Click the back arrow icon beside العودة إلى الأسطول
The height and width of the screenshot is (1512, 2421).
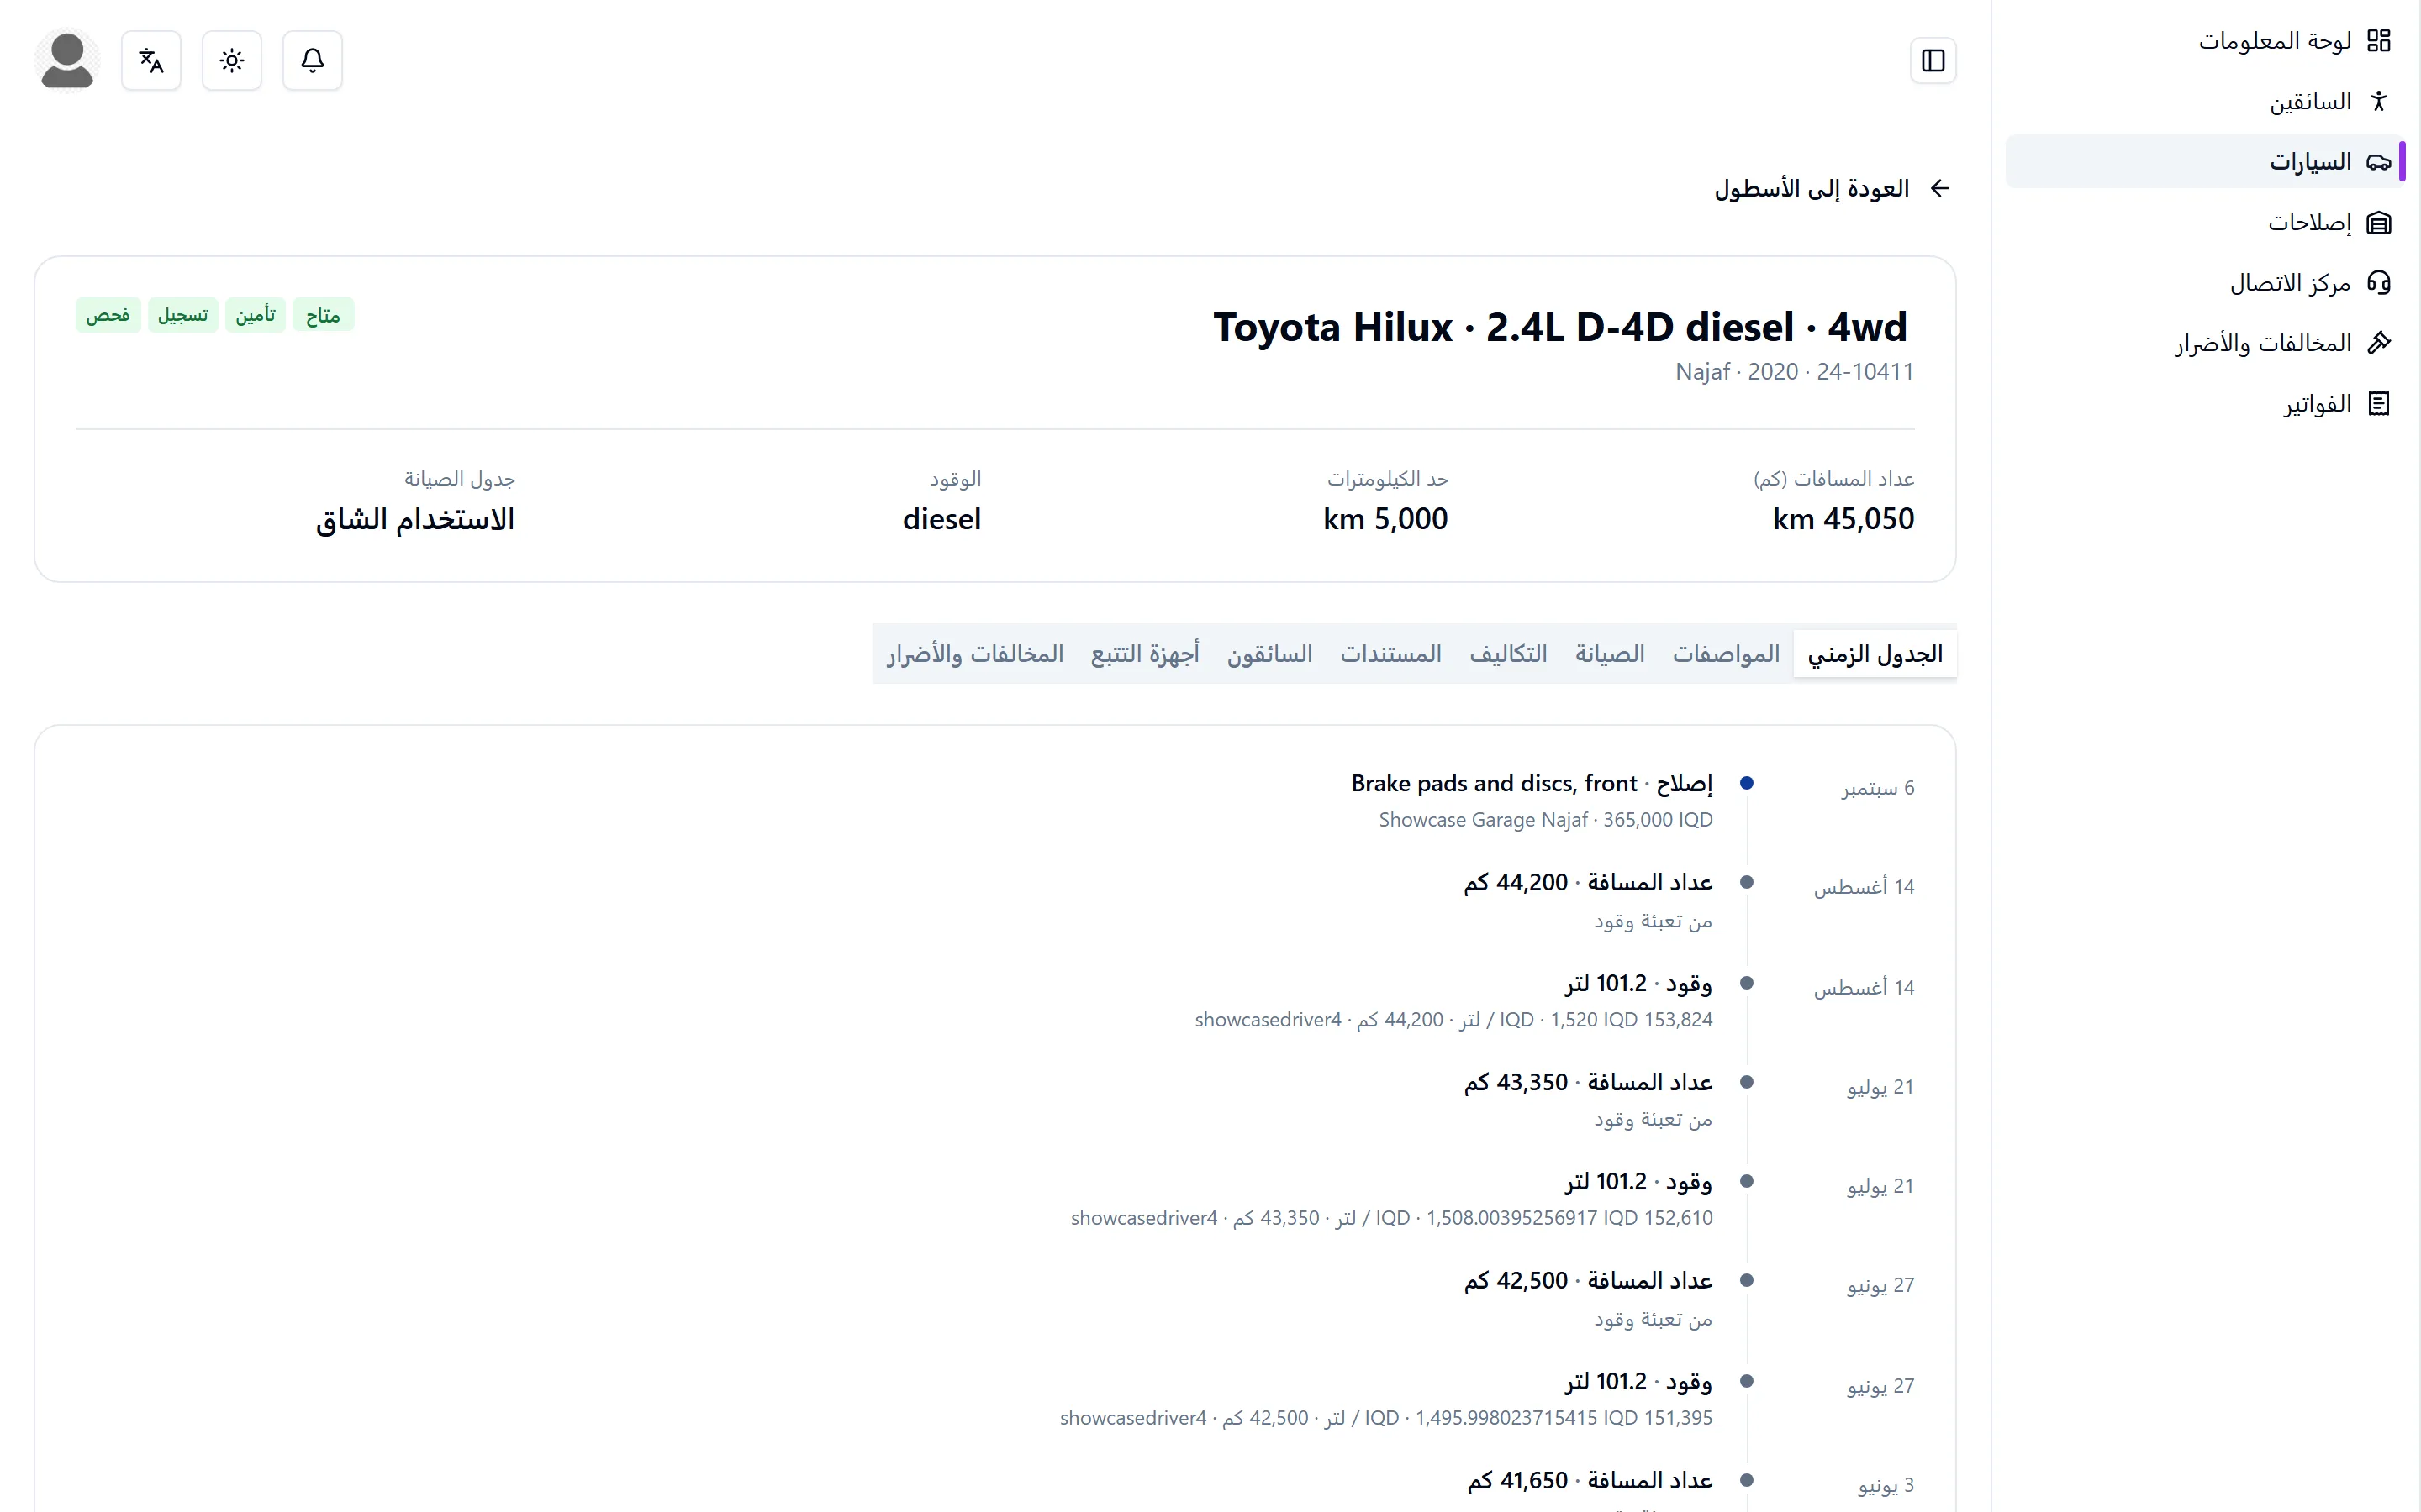(x=1940, y=188)
